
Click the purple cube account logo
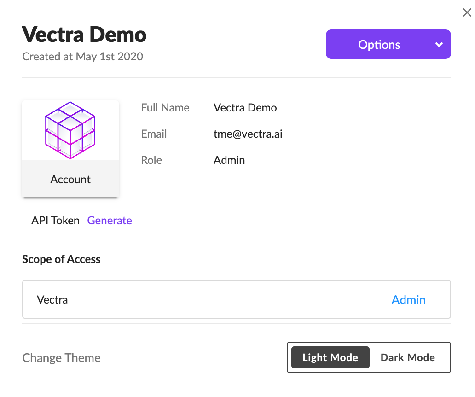70,130
